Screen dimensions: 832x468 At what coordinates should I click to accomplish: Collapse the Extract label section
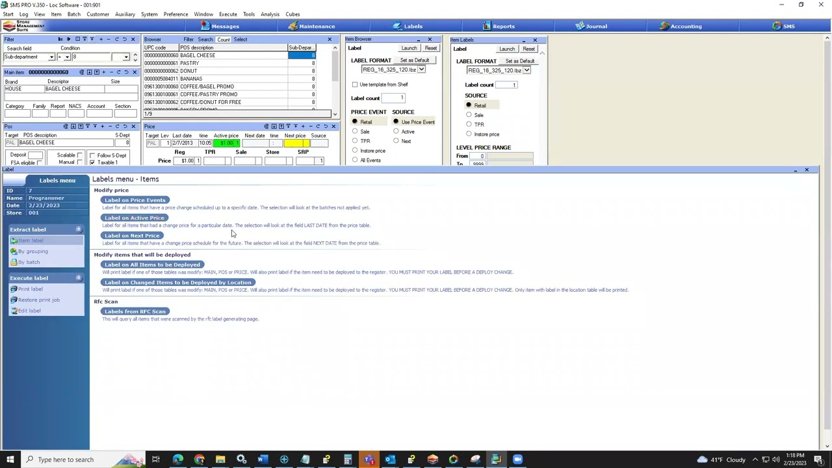click(79, 229)
